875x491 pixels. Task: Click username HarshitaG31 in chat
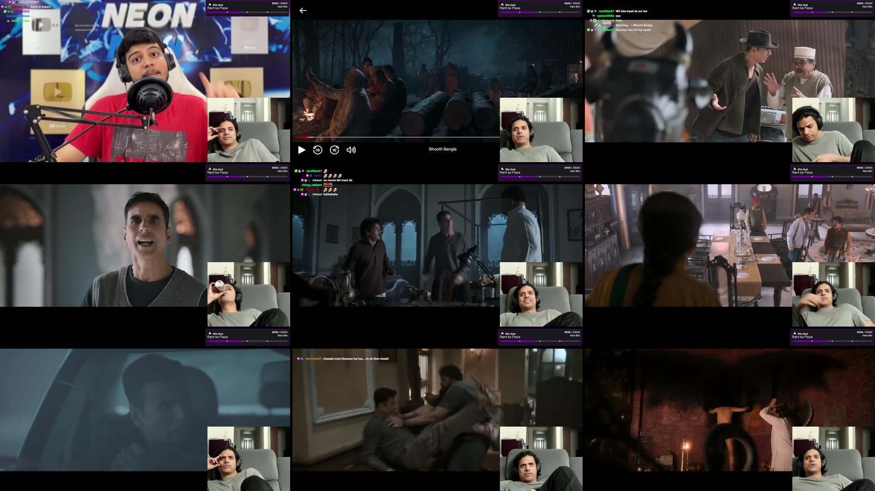(313, 359)
